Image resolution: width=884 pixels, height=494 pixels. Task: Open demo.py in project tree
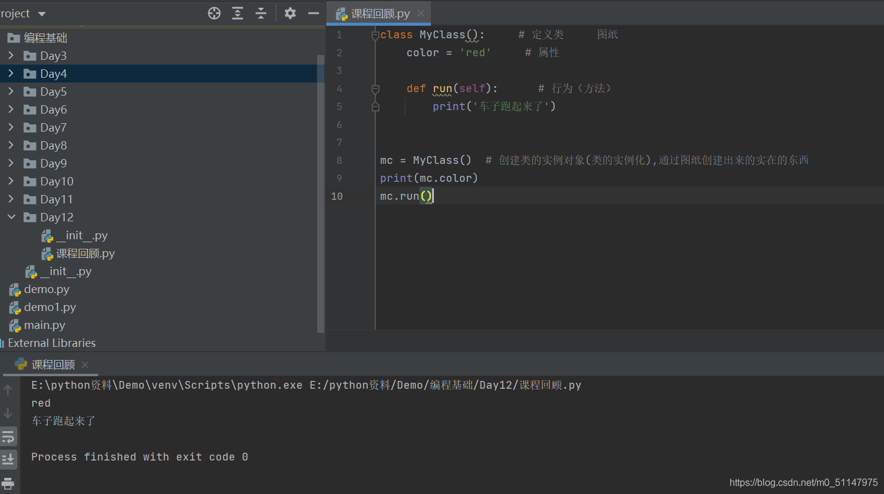click(47, 289)
